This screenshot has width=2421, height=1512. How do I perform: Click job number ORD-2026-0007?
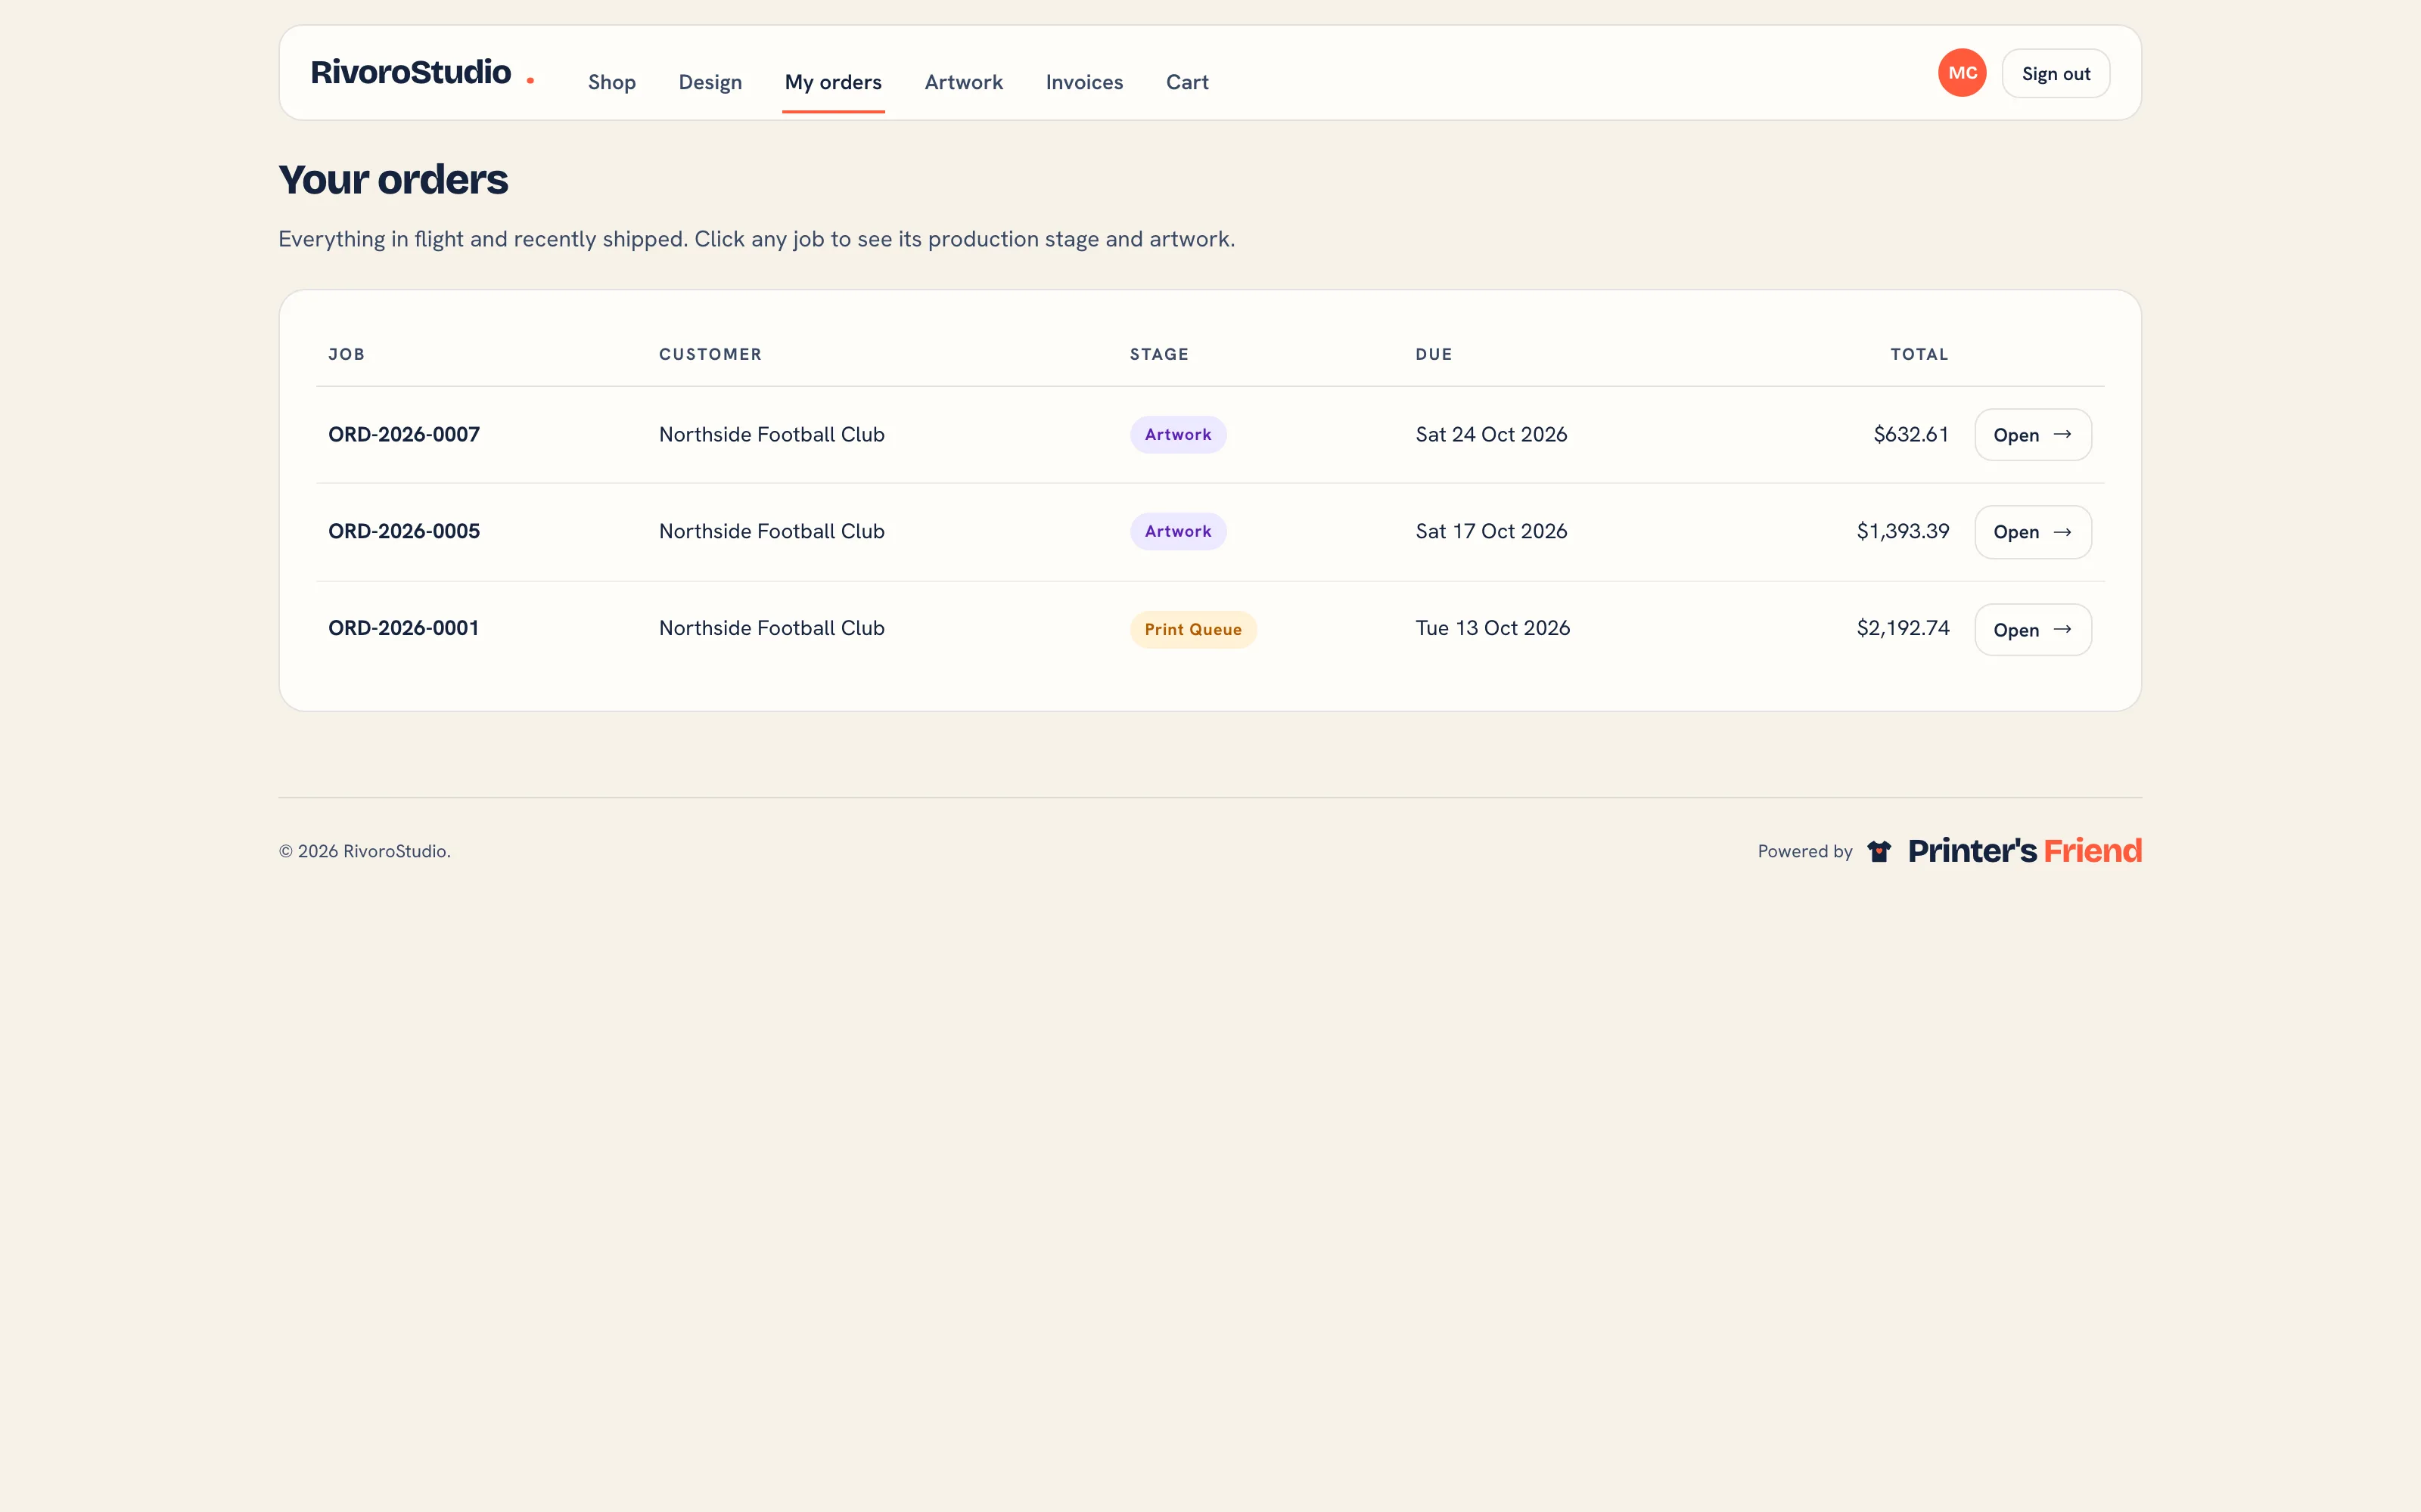[404, 435]
